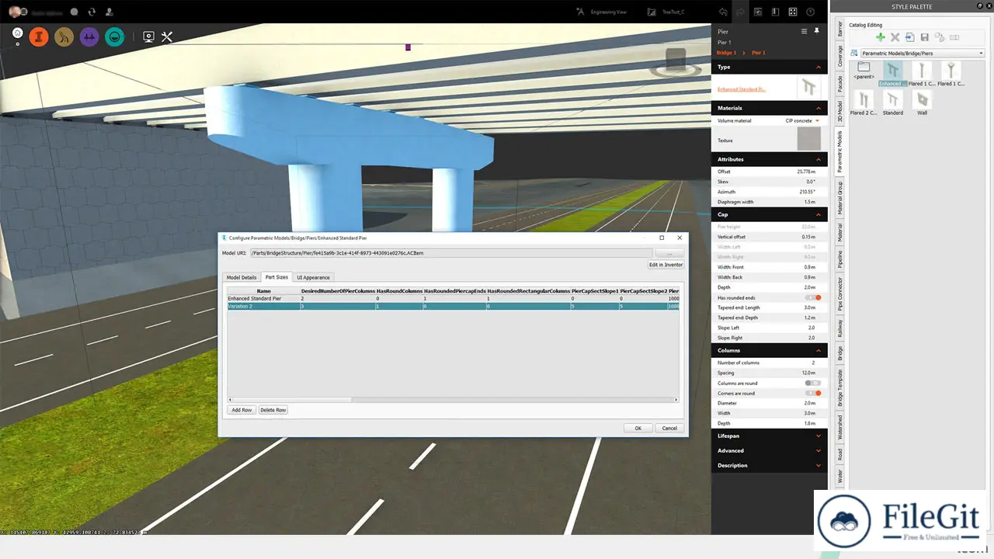Open the tan road design tools
Viewport: 994px width, 559px height.
tap(64, 36)
